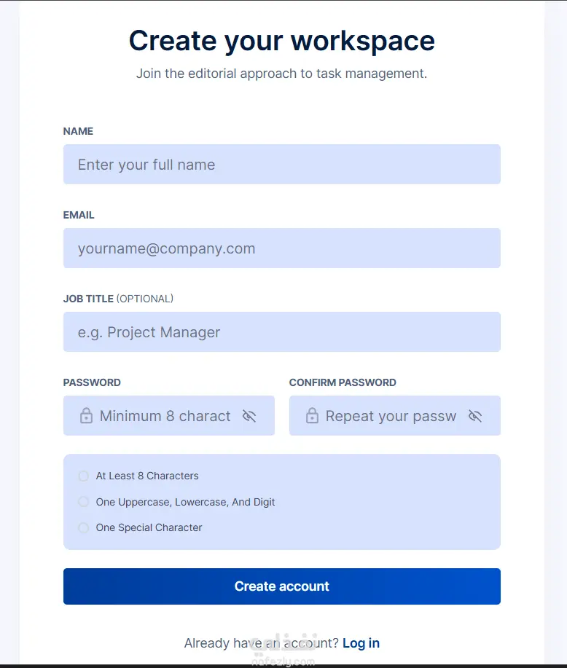The height and width of the screenshot is (668, 567).
Task: Click the JOB TITLE (OPTIONAL) label
Action: pos(118,299)
